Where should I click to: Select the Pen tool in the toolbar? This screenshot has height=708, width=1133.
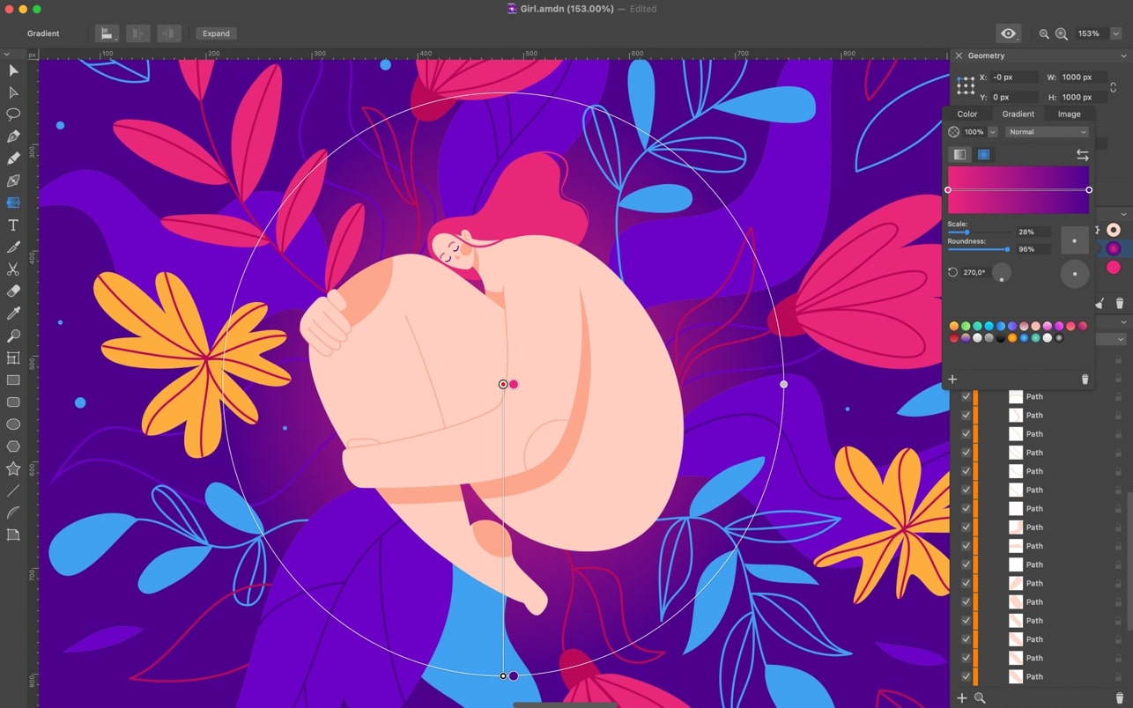[x=13, y=136]
